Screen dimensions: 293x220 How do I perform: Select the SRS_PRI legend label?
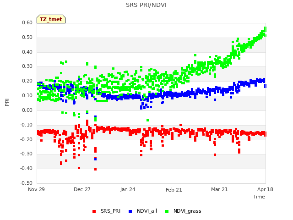click(x=110, y=211)
